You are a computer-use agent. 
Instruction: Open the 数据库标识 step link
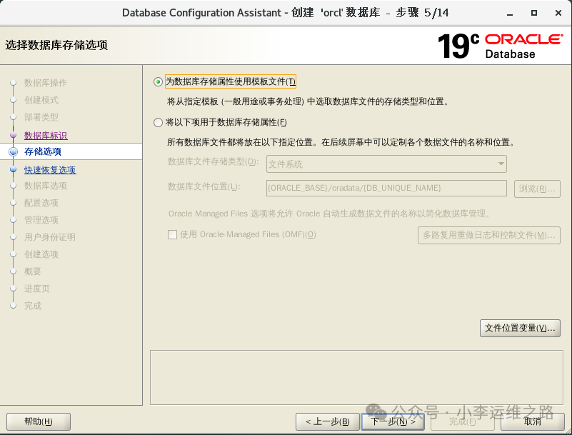pyautogui.click(x=46, y=136)
